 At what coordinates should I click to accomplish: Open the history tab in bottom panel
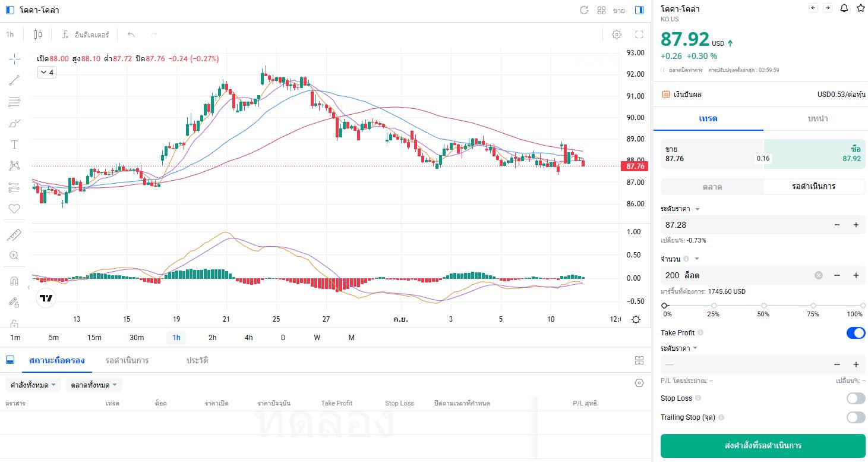[197, 360]
